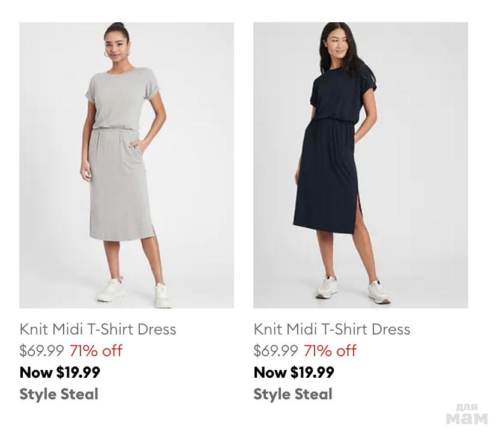497x433 pixels.
Task: Select the $69.99 original price under navy dress
Action: click(276, 351)
